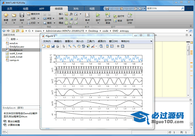Click the Open (打开) folder icon

(x=14, y=15)
